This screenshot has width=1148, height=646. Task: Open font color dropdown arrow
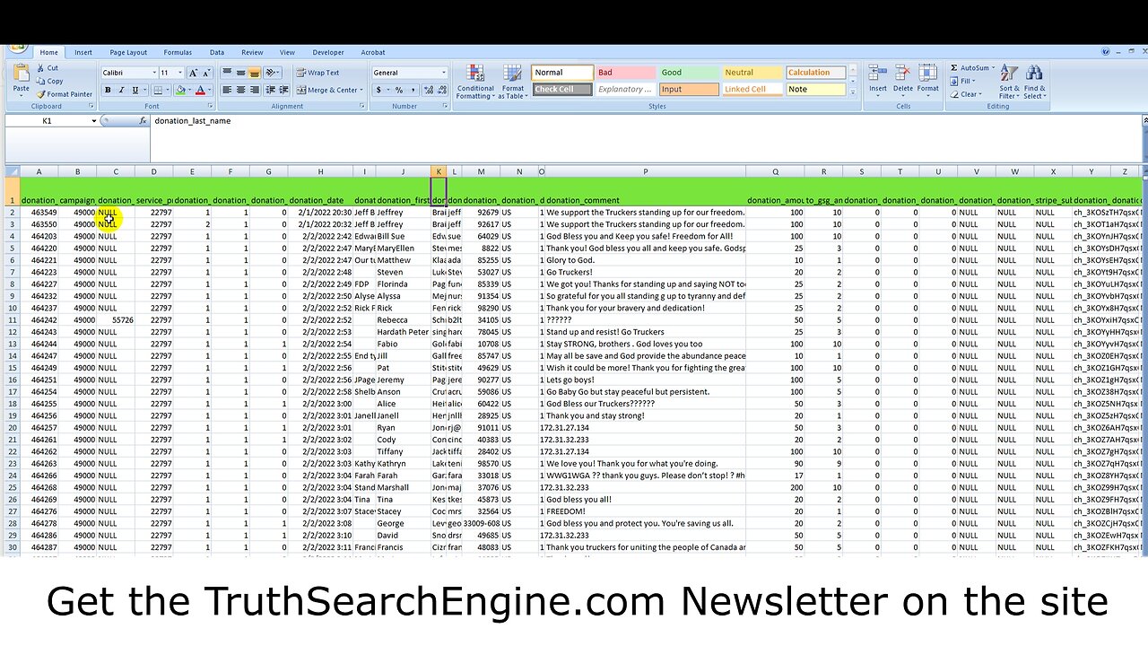tap(209, 90)
